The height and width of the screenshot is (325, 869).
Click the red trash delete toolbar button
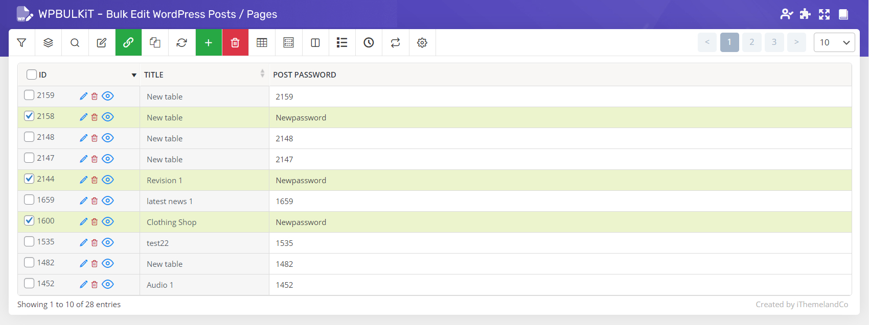point(235,43)
